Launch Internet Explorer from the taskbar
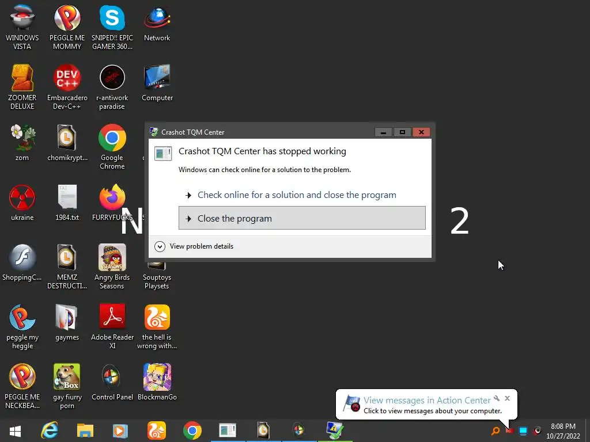Screen dimensions: 590x442 [x=50, y=430]
